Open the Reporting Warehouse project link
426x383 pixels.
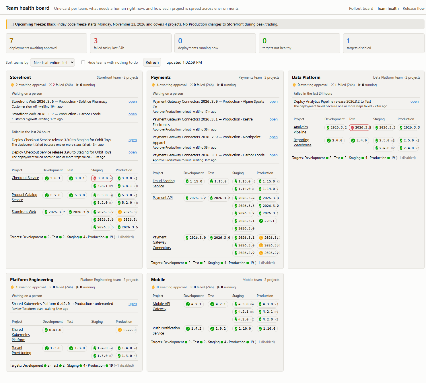click(302, 143)
